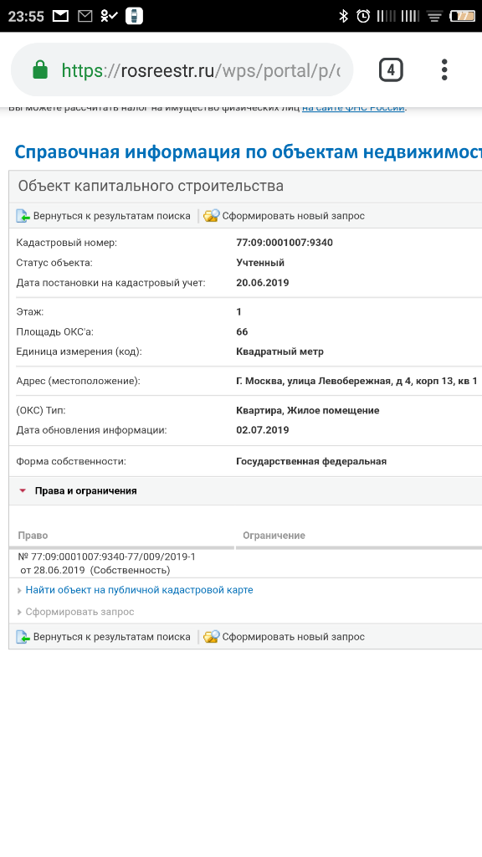Select the area value 66
482x857 pixels.
point(242,331)
